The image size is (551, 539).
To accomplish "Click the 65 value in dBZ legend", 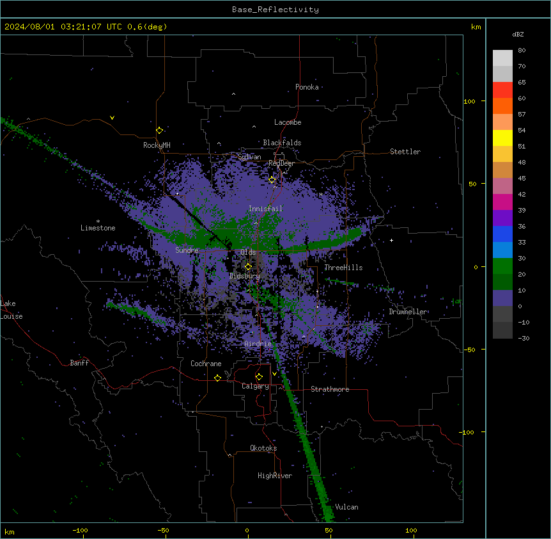I will click(522, 83).
